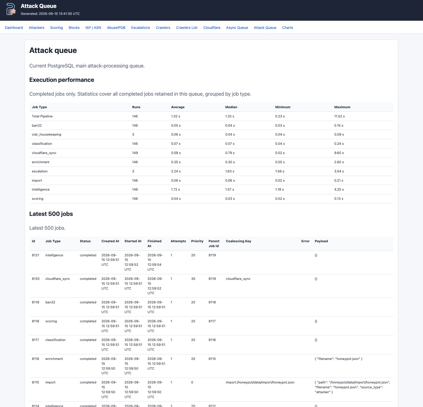This screenshot has width=423, height=407.
Task: Select job id 8115 import row
Action: pos(35,382)
